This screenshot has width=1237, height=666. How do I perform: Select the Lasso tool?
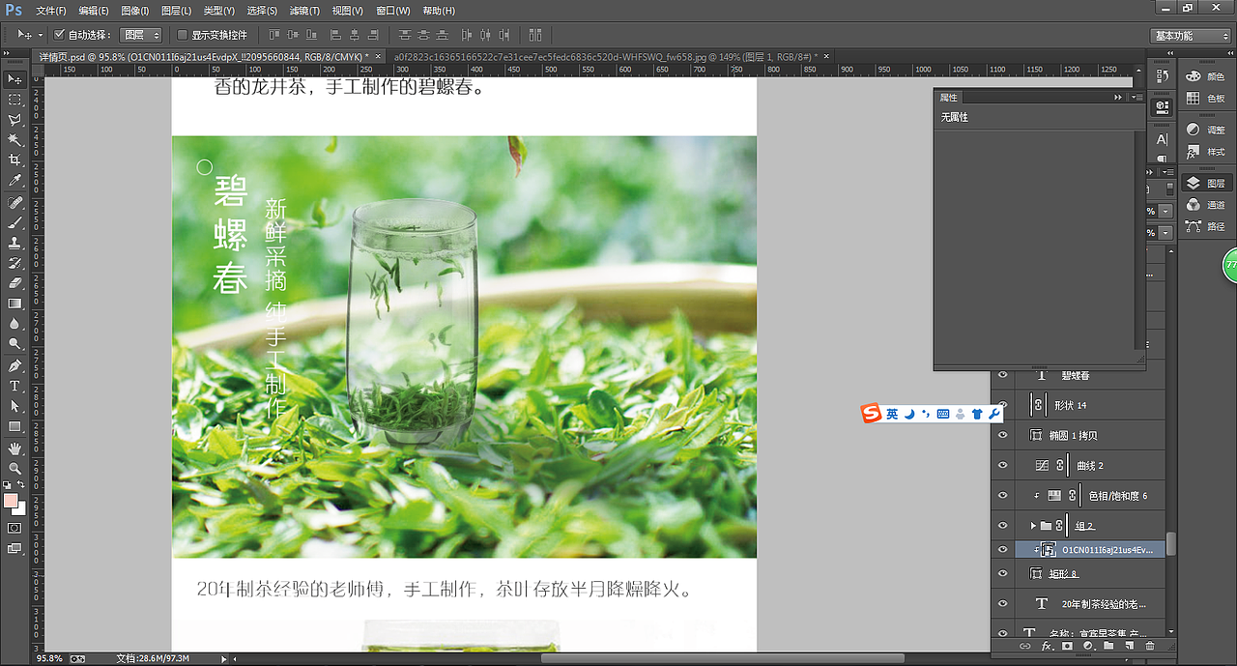click(14, 120)
